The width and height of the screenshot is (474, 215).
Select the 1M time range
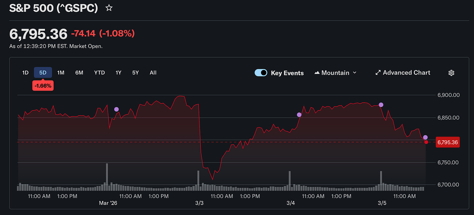[x=61, y=73]
